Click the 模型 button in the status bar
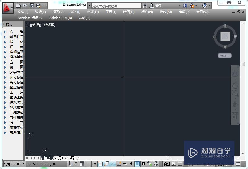The width and height of the screenshot is (248, 169). point(166,163)
